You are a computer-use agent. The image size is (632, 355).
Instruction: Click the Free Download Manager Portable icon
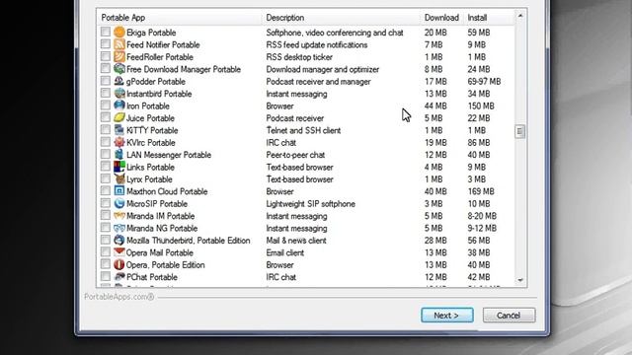coord(119,68)
